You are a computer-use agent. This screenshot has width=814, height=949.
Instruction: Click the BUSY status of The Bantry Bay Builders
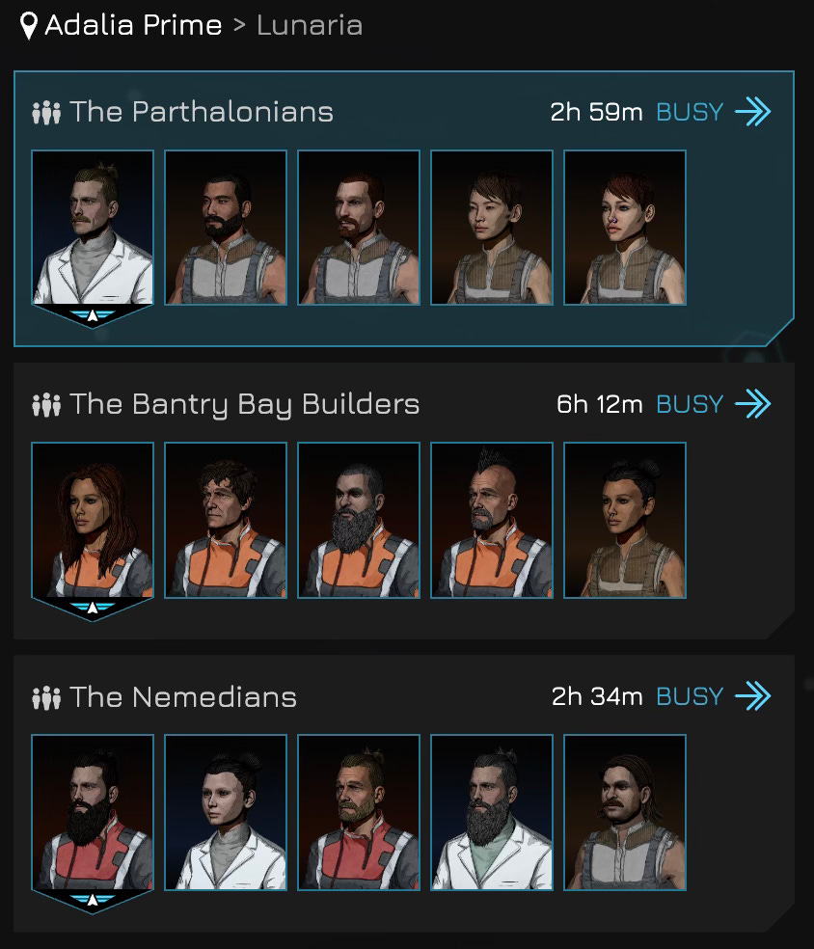(x=690, y=404)
